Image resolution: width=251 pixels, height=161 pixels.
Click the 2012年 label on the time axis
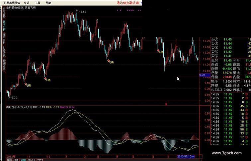(x=11, y=156)
